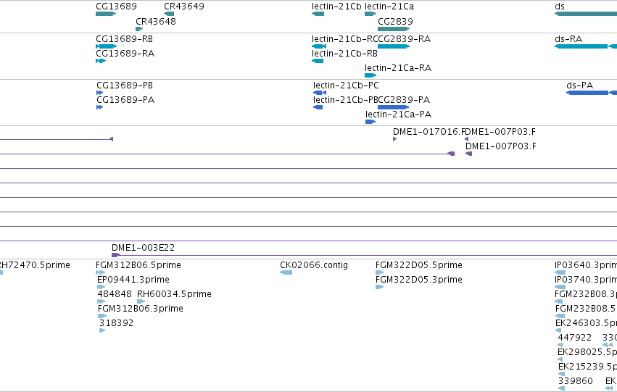617x392 pixels.
Task: Select the ds-RA transcript bar
Action: 586,46
